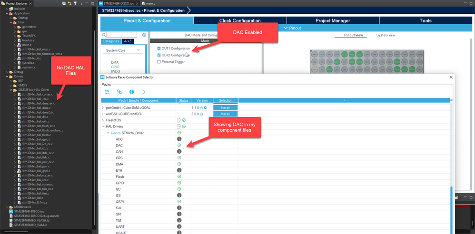Expand the Includes node in Project Explorer

[7, 9]
